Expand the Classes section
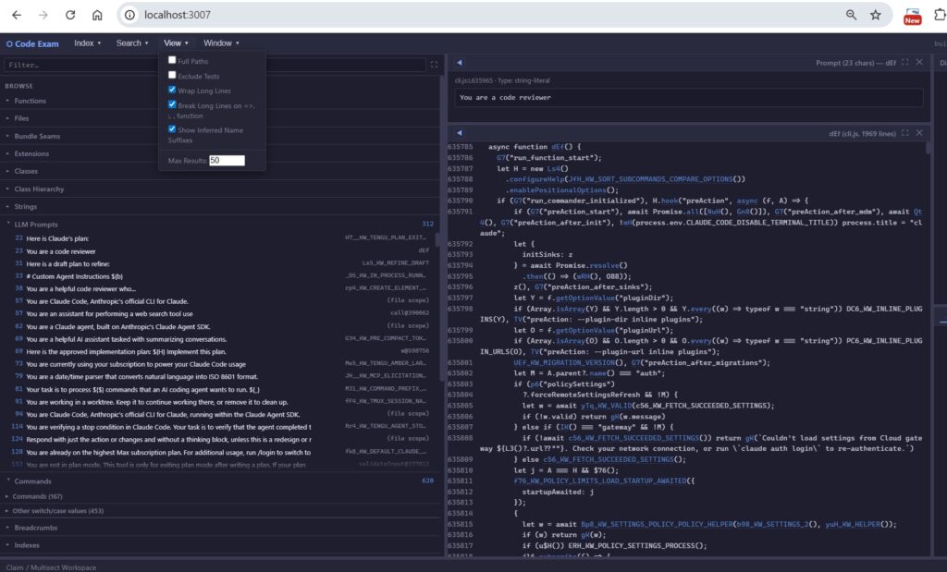Screen dimensions: 947x572 click(x=26, y=171)
